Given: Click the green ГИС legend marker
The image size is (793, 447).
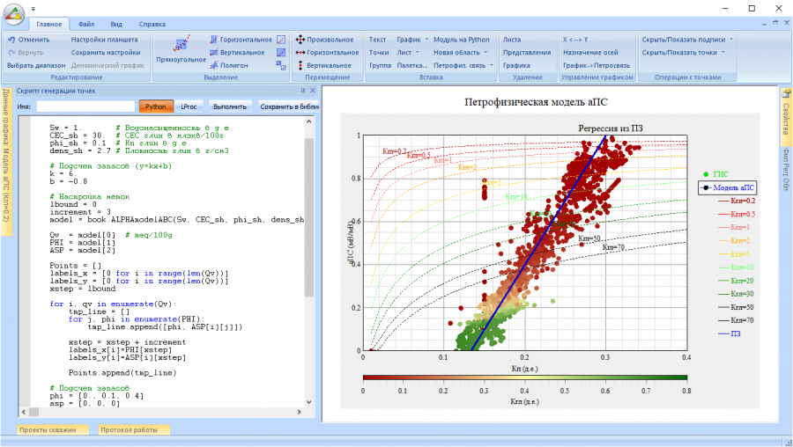Looking at the screenshot, I should click(x=706, y=174).
